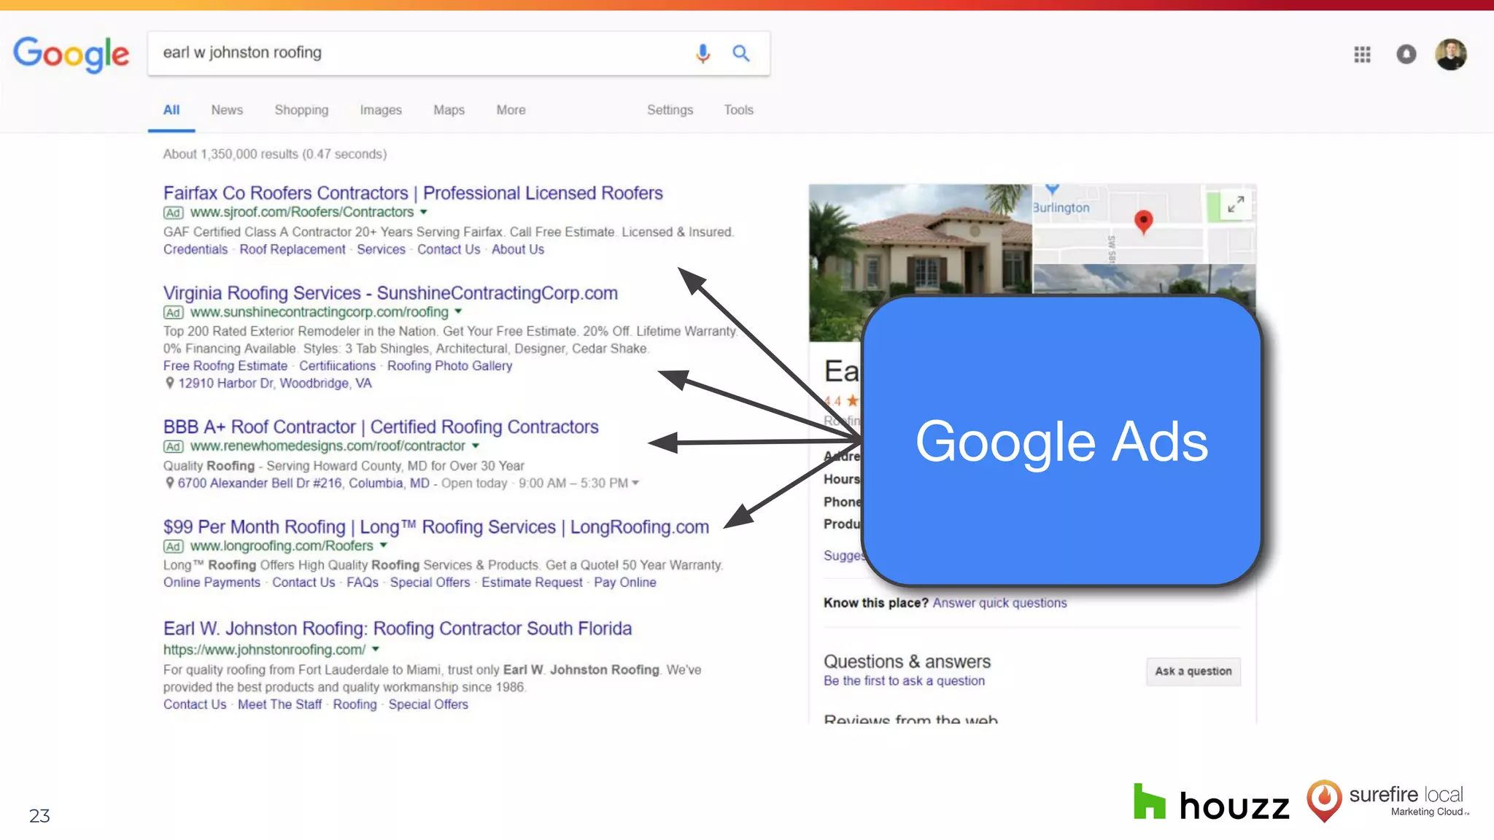This screenshot has height=840, width=1494.
Task: Click Ad badge beside www.sjroof.com
Action: click(173, 213)
